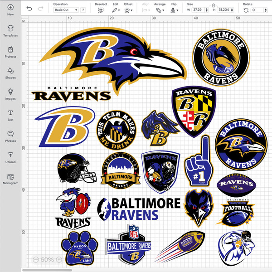
Task: Select the Ravens player shield graphic
Action: tap(160, 172)
